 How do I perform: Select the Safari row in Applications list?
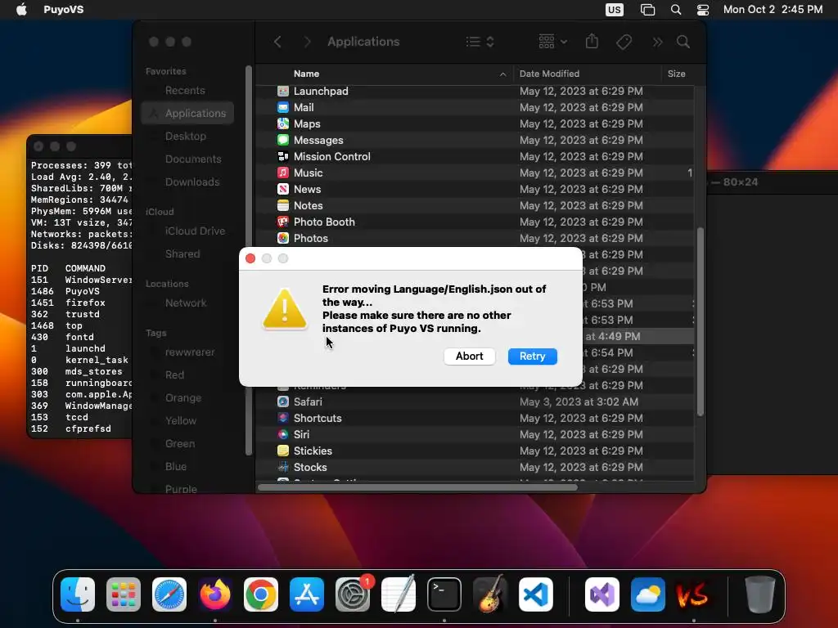(x=475, y=401)
